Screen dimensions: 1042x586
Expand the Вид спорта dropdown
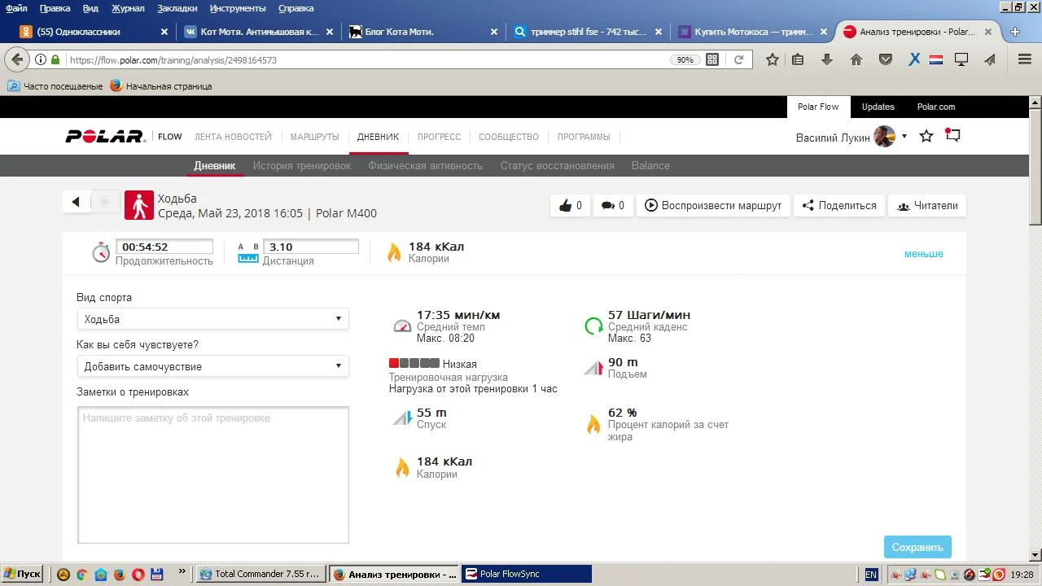pos(213,319)
